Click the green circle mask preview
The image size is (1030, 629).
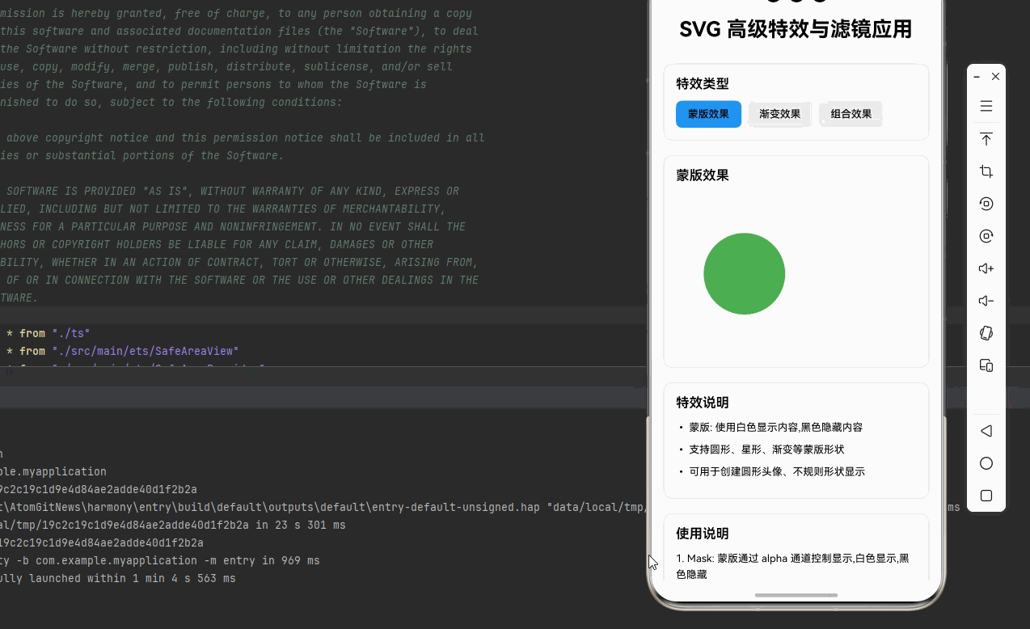coord(744,273)
